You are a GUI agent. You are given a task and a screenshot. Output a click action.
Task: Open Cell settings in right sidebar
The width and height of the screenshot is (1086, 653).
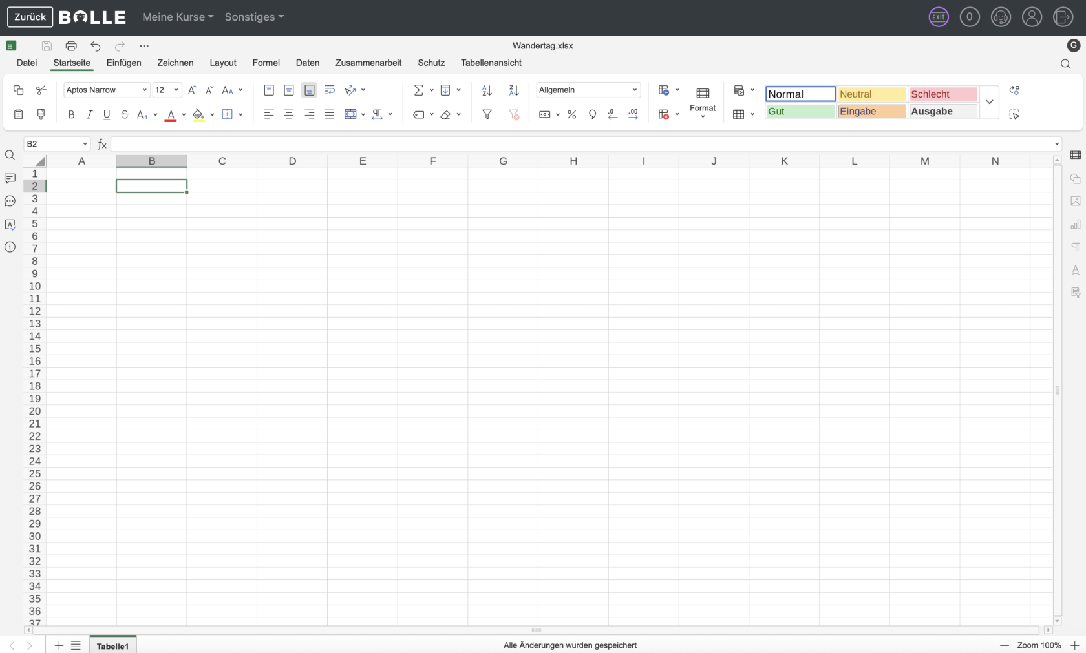pos(1076,155)
